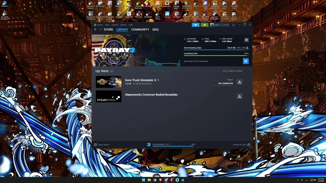Switch Steam to Big Picture mode

pyautogui.click(x=233, y=25)
